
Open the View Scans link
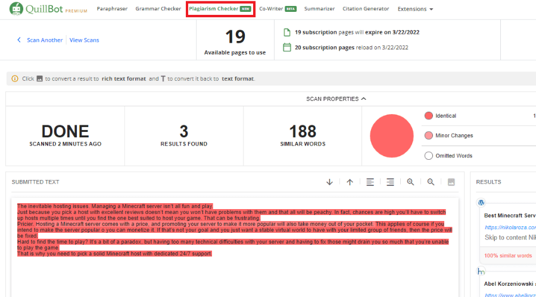[84, 40]
